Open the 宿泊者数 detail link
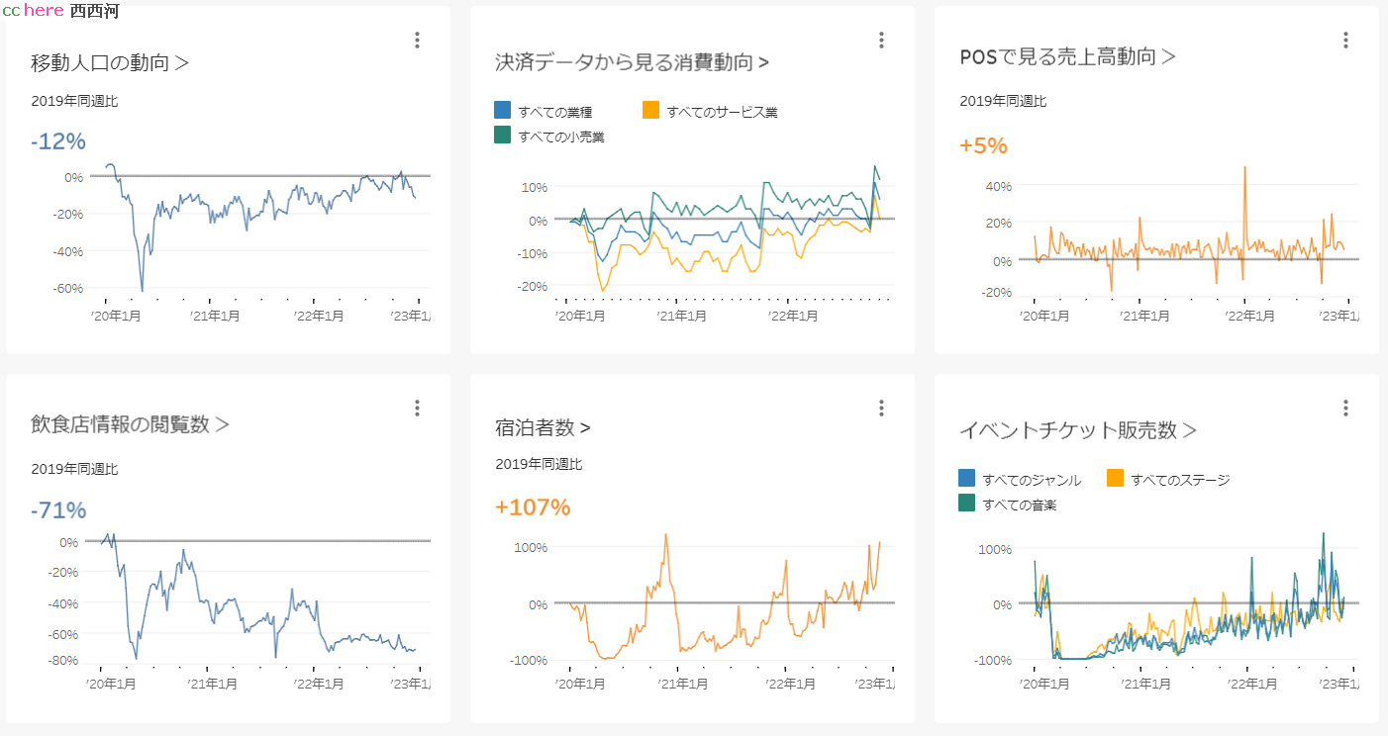The image size is (1388, 736). 543,427
